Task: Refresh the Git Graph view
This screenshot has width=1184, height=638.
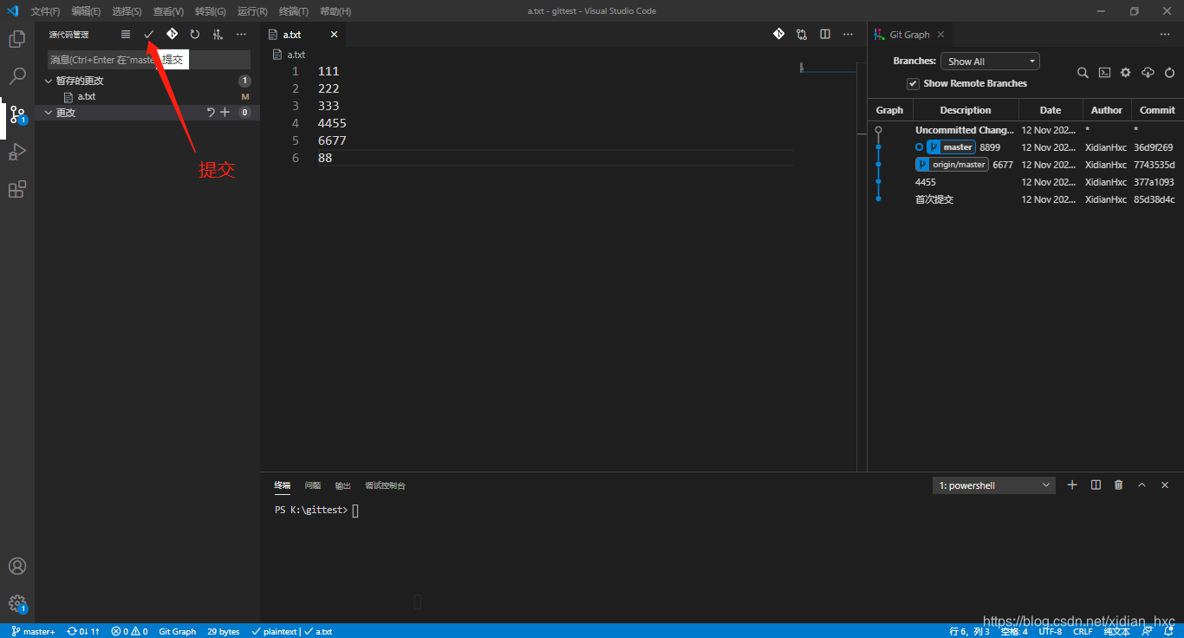Action: click(1169, 73)
